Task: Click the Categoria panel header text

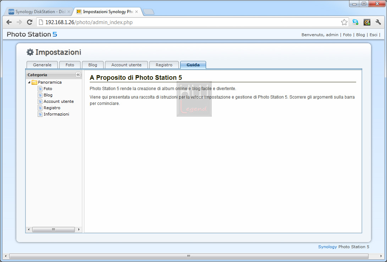Action: click(37, 75)
